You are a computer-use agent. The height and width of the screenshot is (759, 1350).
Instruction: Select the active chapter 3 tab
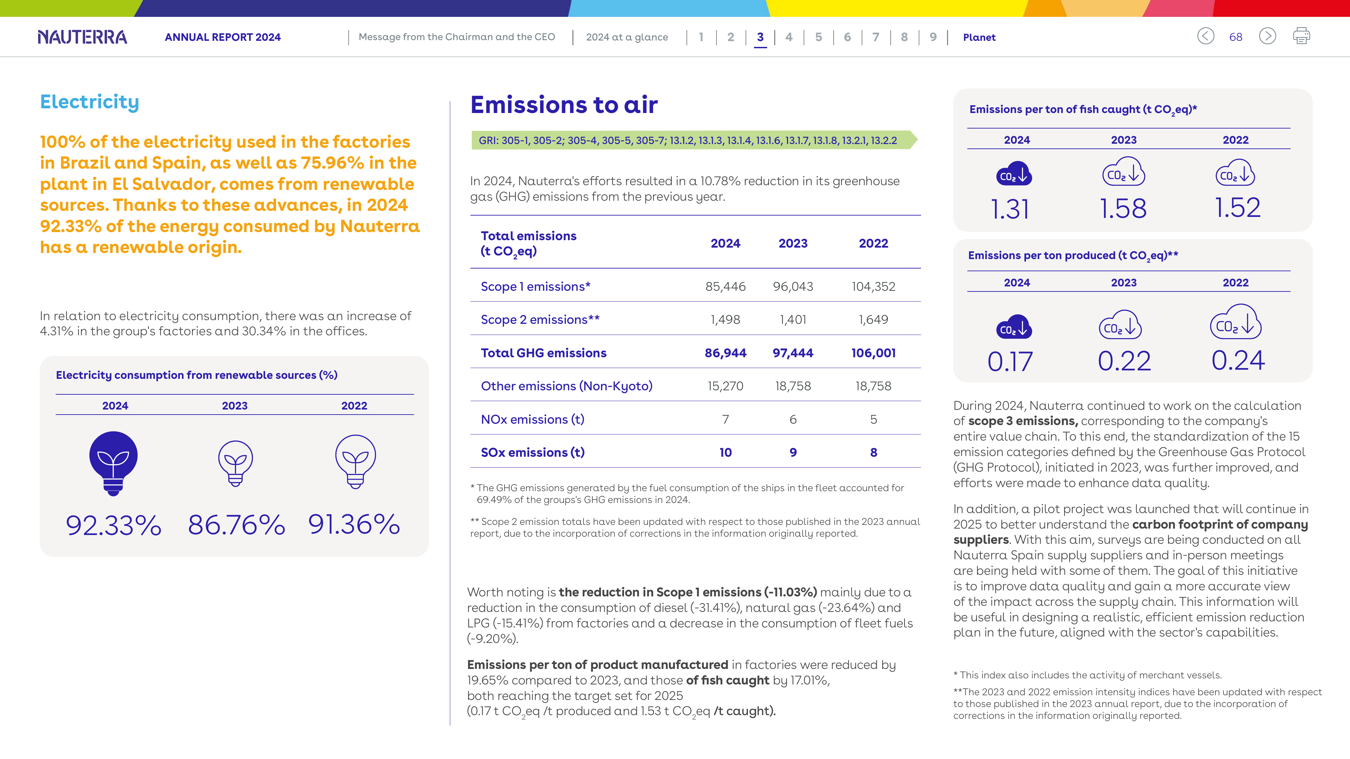click(760, 37)
